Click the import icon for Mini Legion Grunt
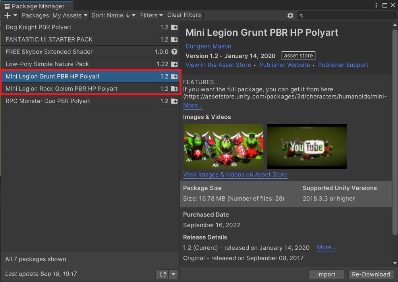This screenshot has width=398, height=282. click(x=174, y=76)
